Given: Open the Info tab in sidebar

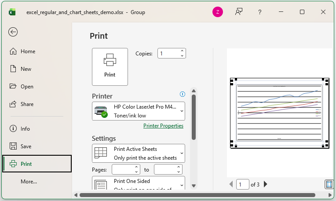Looking at the screenshot, I should click(x=25, y=129).
